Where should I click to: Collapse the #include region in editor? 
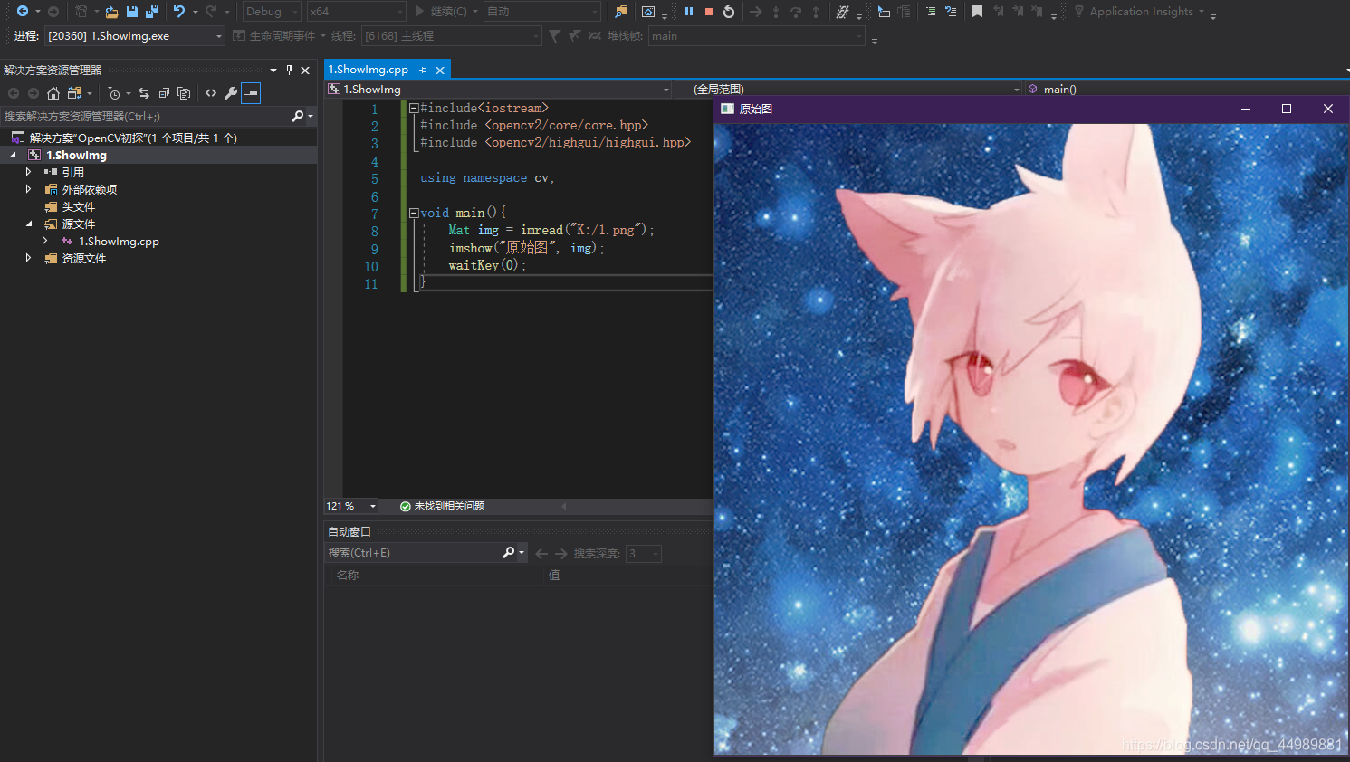[x=414, y=108]
